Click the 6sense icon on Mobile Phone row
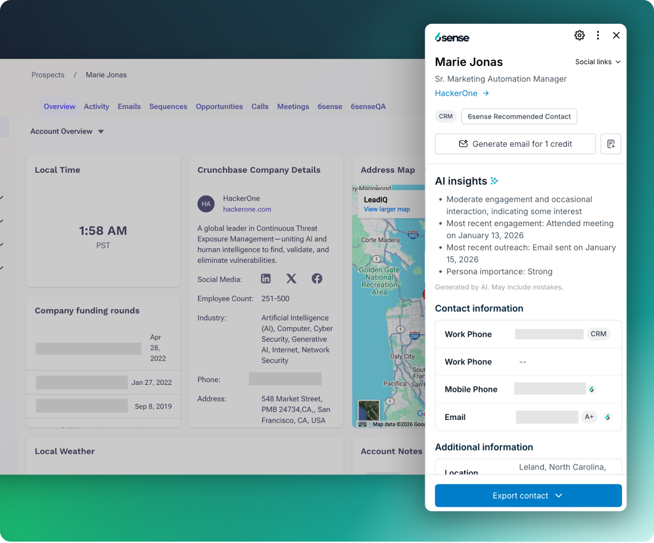The height and width of the screenshot is (543, 654). [x=592, y=389]
